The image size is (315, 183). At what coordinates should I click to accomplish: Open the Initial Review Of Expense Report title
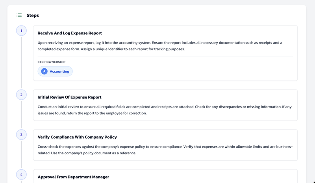pos(69,97)
